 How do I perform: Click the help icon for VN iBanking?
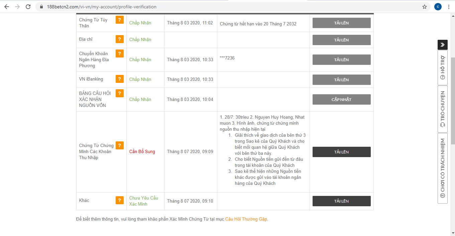point(119,79)
